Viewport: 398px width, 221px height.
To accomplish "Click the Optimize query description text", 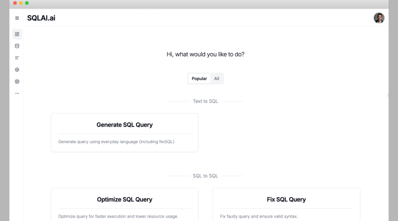I will pyautogui.click(x=118, y=216).
